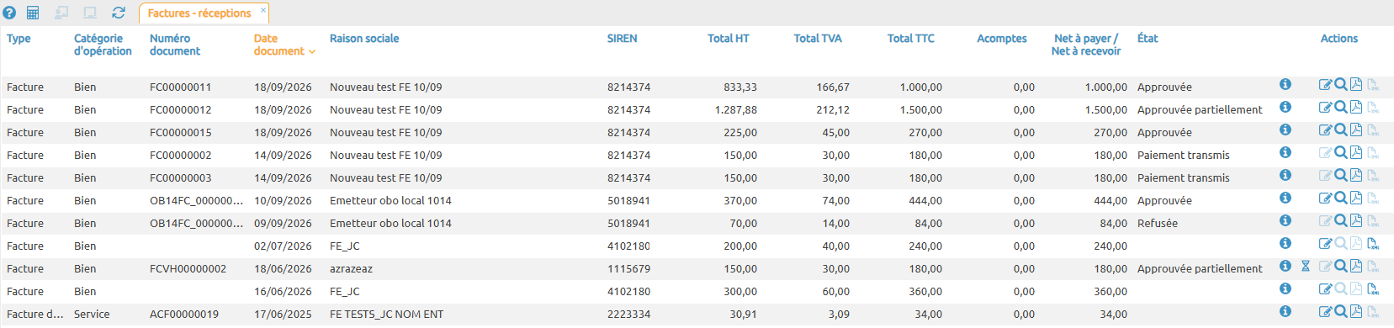Select 'FE TESTS_JC NOM ENT' cell
Screen dimensions: 1394x328
387,315
